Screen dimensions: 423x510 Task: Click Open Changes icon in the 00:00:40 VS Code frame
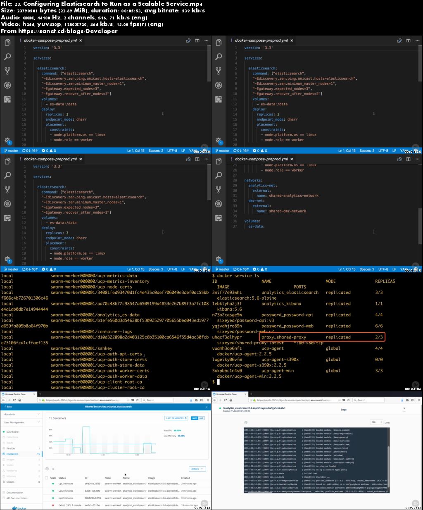coord(188,41)
